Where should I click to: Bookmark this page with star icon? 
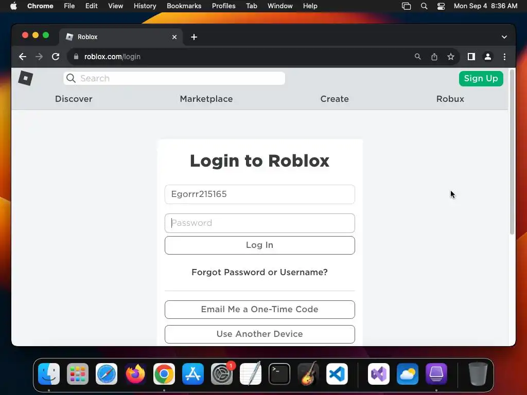click(451, 57)
